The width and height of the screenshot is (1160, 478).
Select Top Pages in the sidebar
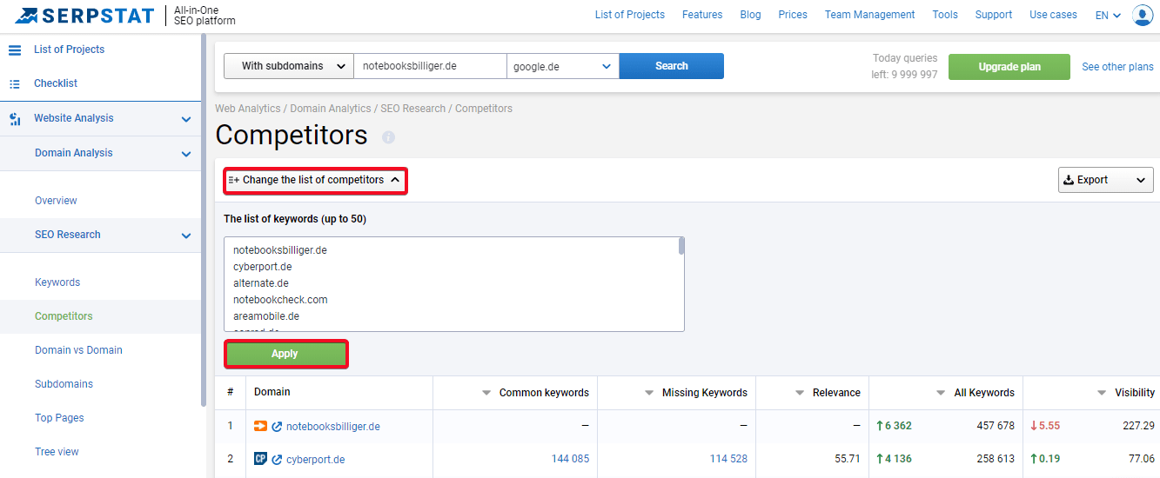point(59,418)
